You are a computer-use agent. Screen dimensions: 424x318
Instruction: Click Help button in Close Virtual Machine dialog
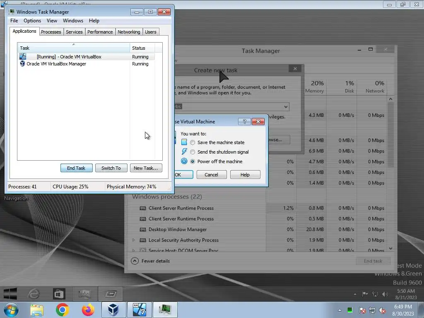coord(245,175)
